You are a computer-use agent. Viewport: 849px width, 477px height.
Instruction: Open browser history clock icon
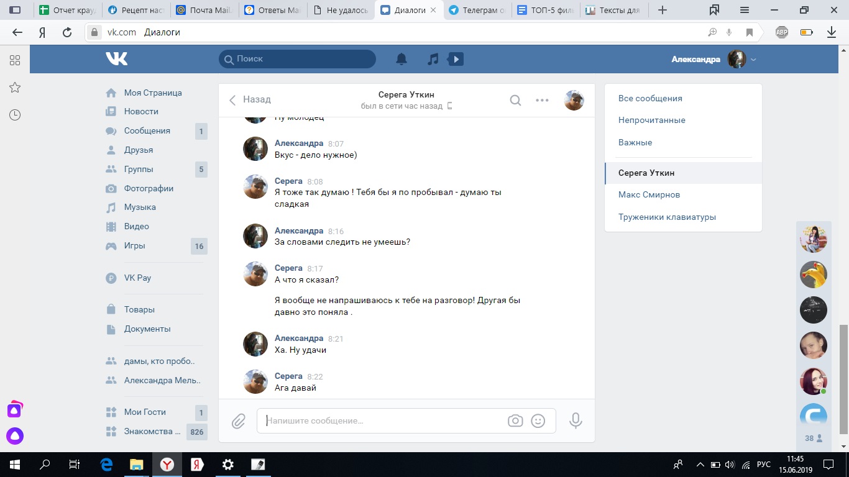[15, 115]
